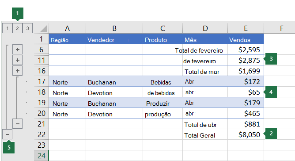
Task: Select column D header
Action: pyautogui.click(x=205, y=28)
